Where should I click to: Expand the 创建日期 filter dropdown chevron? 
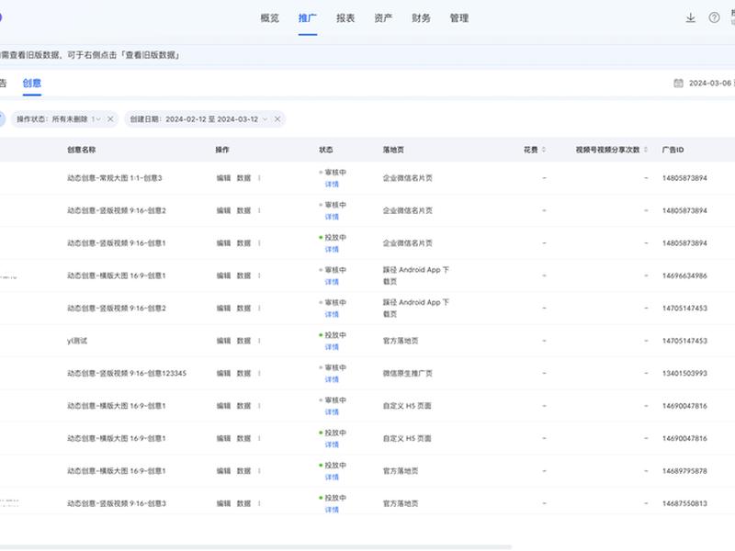tap(265, 119)
